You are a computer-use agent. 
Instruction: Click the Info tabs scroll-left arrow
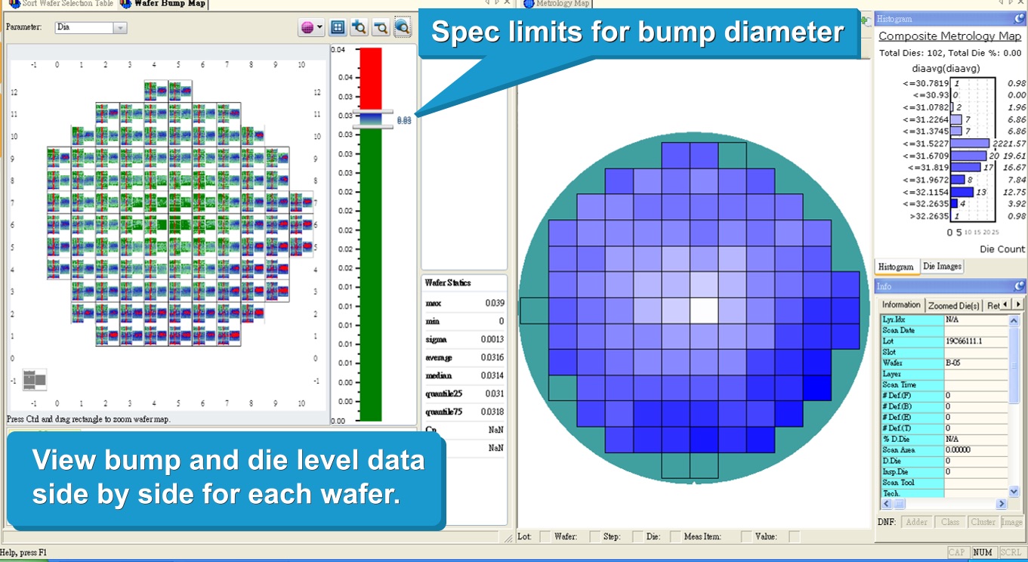pyautogui.click(x=1005, y=304)
